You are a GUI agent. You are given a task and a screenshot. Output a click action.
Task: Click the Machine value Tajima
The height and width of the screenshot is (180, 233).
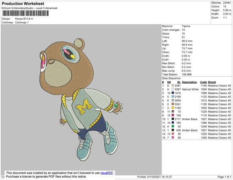[186, 26]
